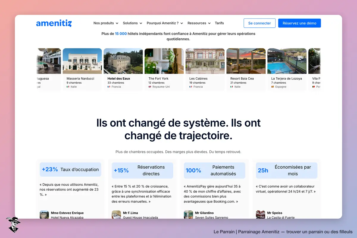
Task: Click the France flag under Les Cabines
Action: tap(191, 87)
